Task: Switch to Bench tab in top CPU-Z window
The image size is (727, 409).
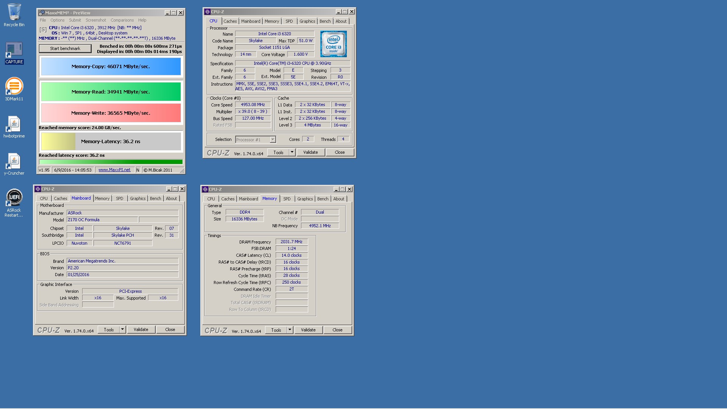Action: 325,21
